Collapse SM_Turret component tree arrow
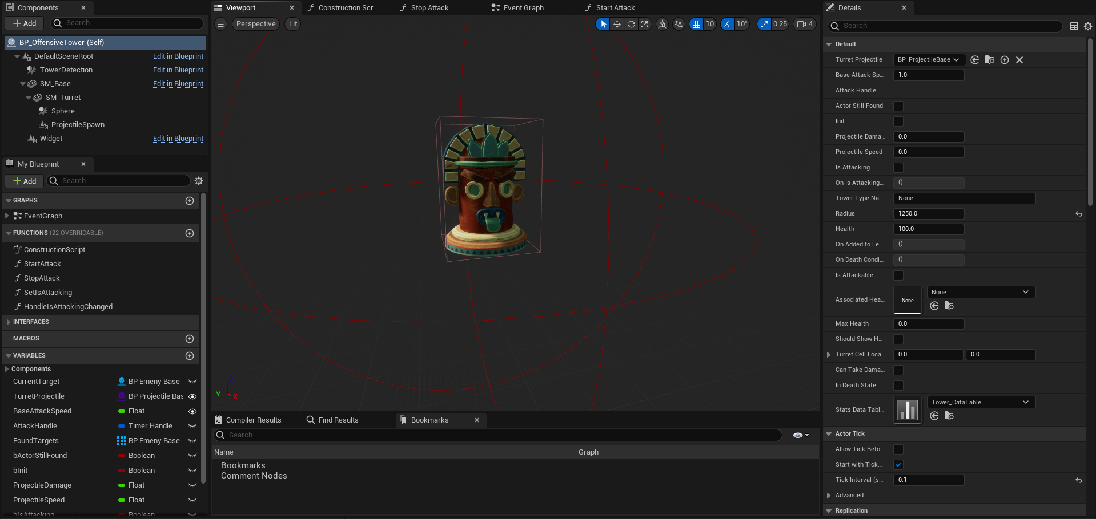The image size is (1096, 519). [x=29, y=98]
